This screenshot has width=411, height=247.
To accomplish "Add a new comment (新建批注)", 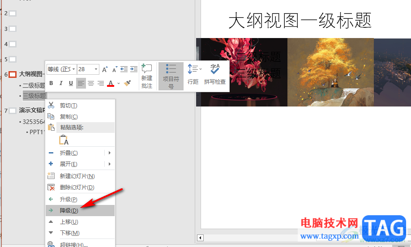I will 147,76.
